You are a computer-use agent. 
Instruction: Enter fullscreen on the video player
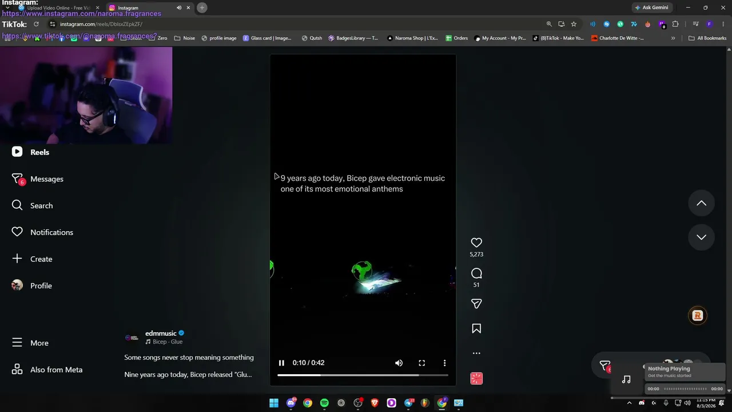click(x=421, y=363)
